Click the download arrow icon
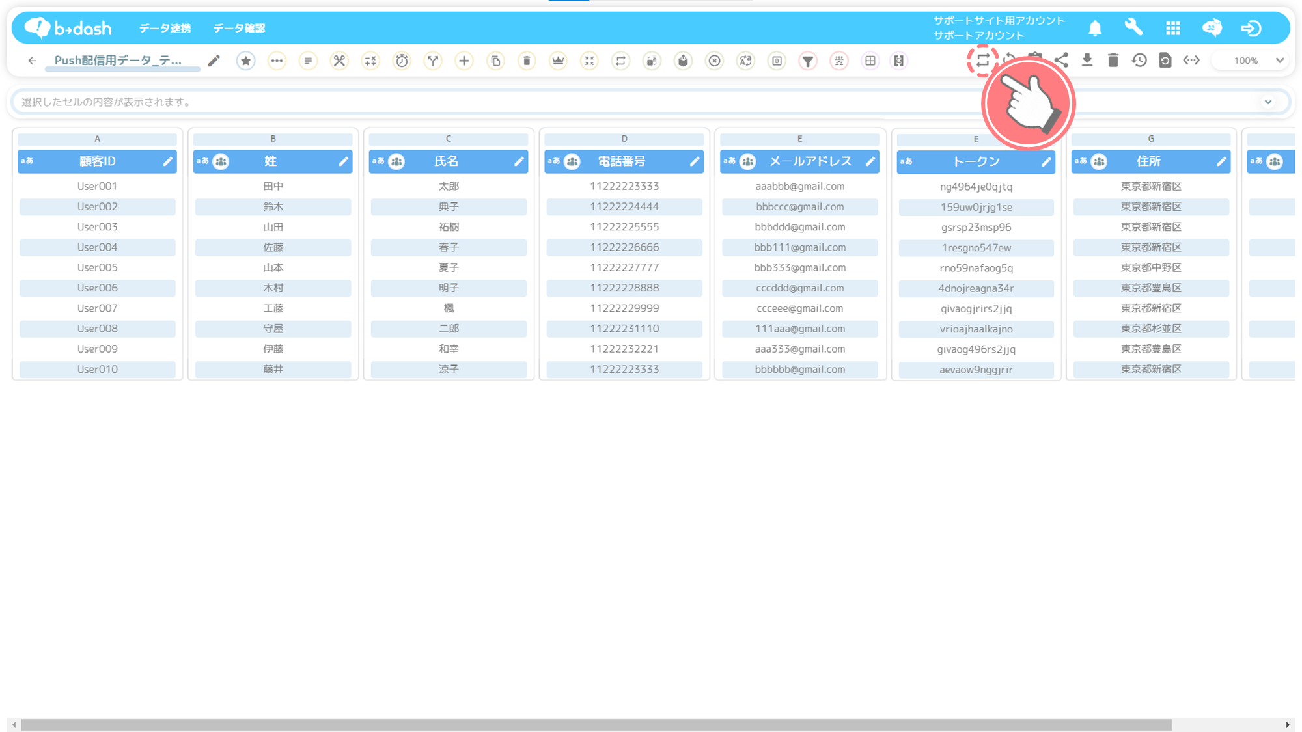Screen dimensions: 1302x732 [x=1087, y=61]
